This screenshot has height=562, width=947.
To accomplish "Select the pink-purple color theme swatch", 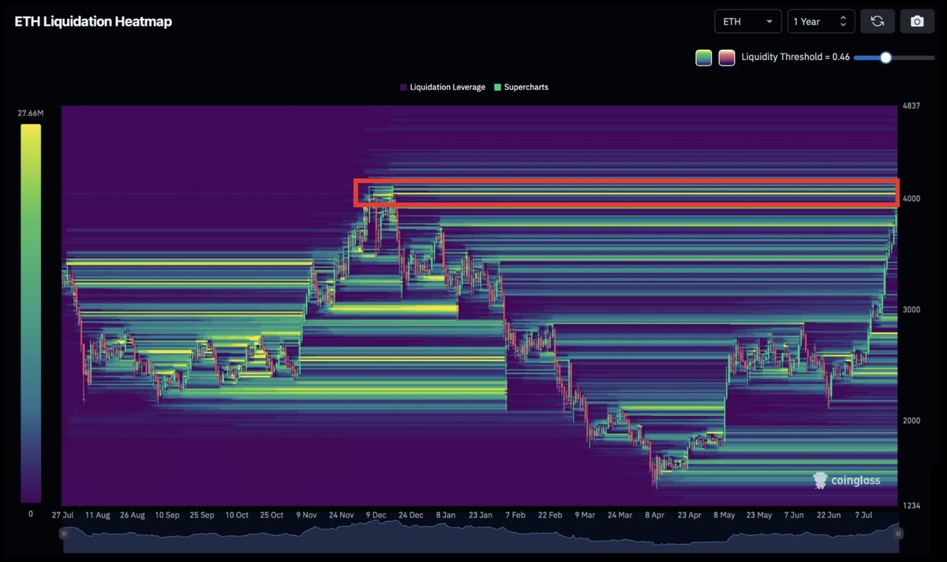I will coord(727,58).
